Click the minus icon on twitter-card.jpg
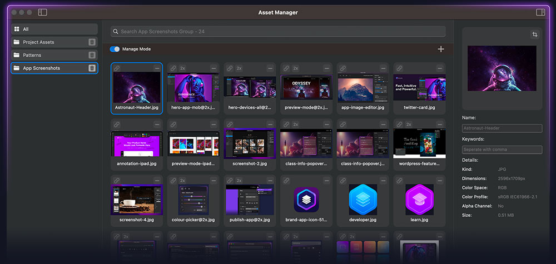 439,68
